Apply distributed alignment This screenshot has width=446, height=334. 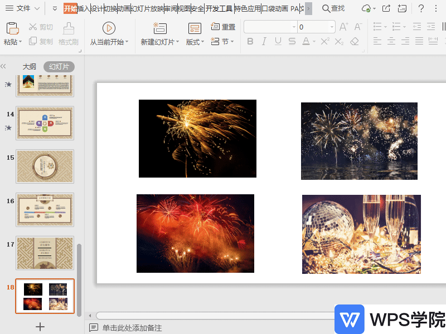pyautogui.click(x=433, y=41)
